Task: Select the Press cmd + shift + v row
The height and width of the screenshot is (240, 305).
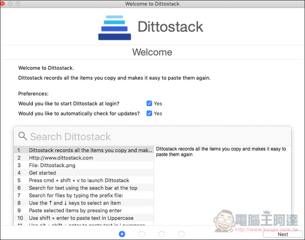Action: (x=79, y=180)
